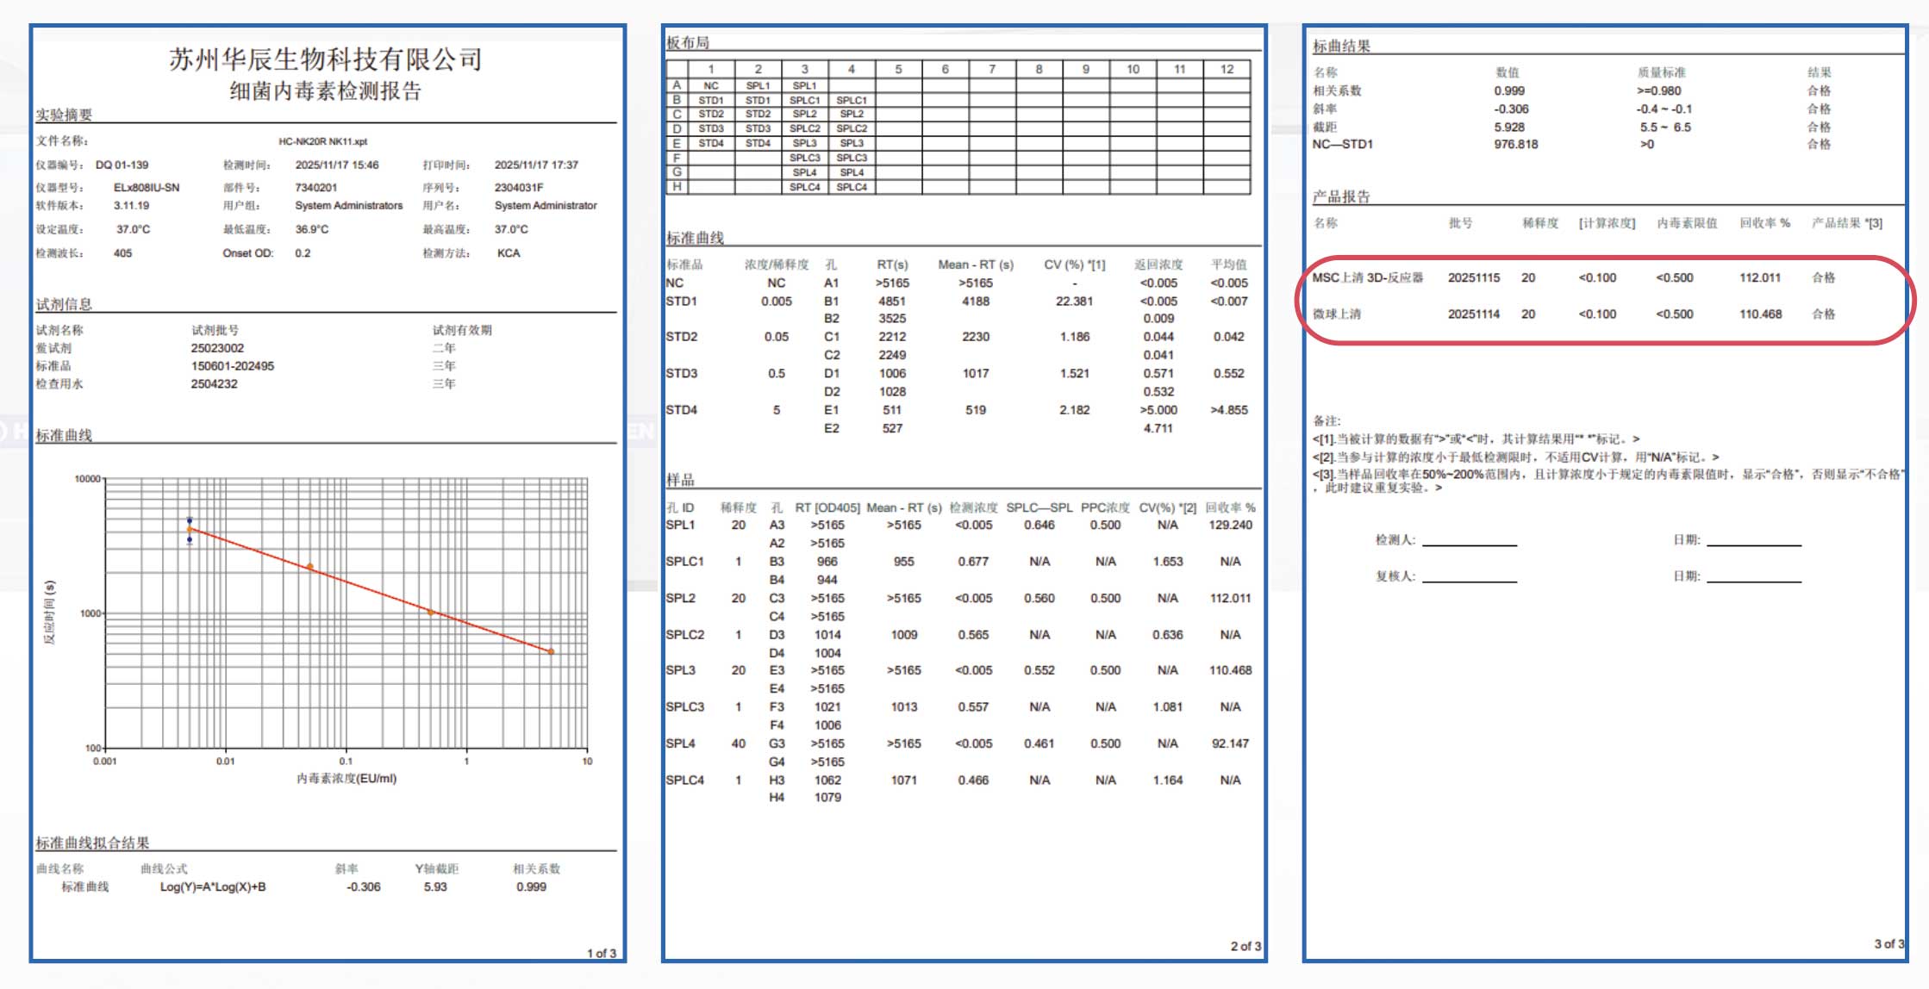Screen dimensions: 1929x989
Task: Click the correlation coefficient value 0.999 on page three
Action: pyautogui.click(x=1509, y=90)
